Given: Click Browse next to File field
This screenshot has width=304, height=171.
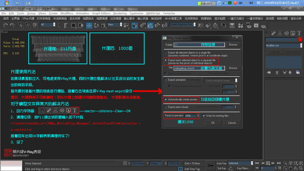Looking at the screenshot, I should click(233, 68).
